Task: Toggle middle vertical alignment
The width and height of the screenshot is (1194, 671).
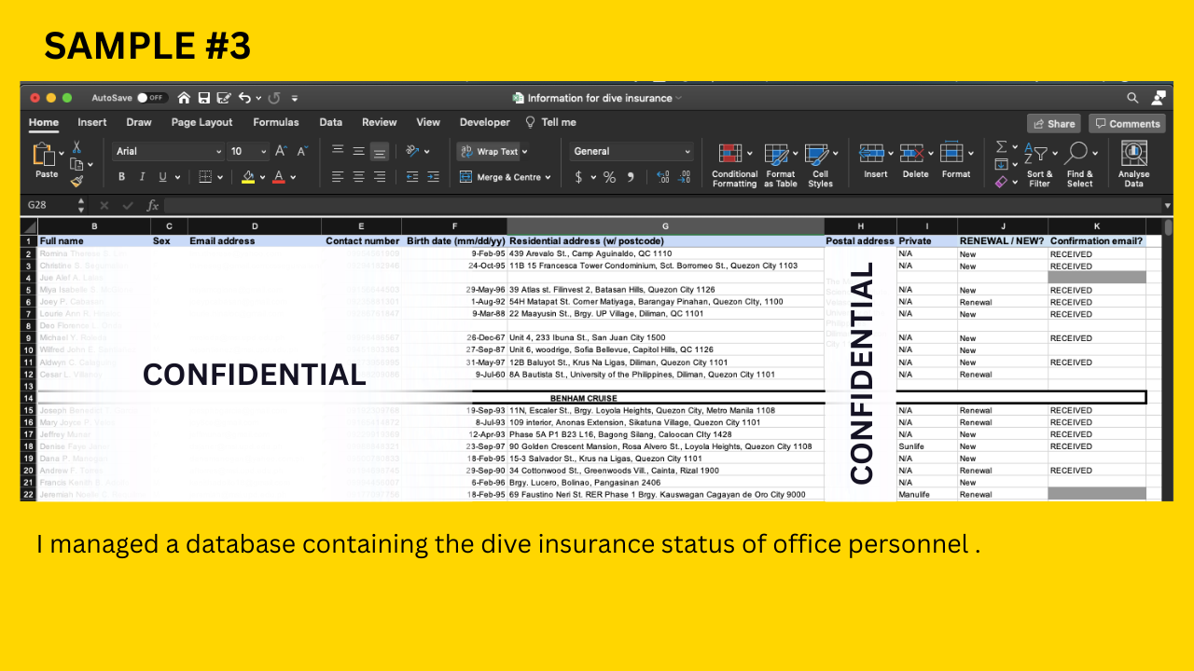Action: point(358,151)
